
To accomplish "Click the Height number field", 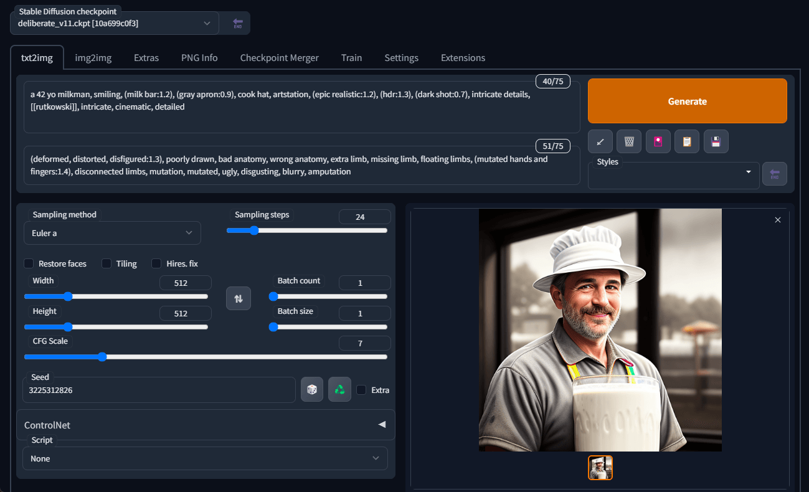I will tap(186, 313).
